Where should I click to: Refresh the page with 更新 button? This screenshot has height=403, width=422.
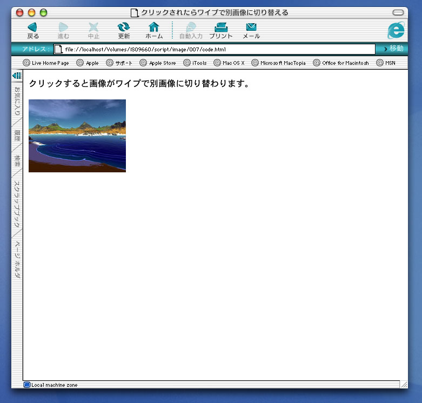coord(124,31)
